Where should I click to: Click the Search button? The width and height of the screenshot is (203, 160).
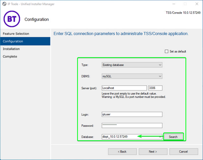(x=173, y=137)
